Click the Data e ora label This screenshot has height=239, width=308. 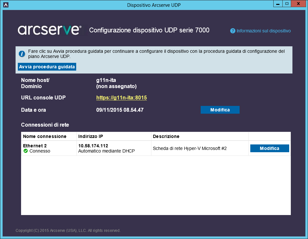33,110
